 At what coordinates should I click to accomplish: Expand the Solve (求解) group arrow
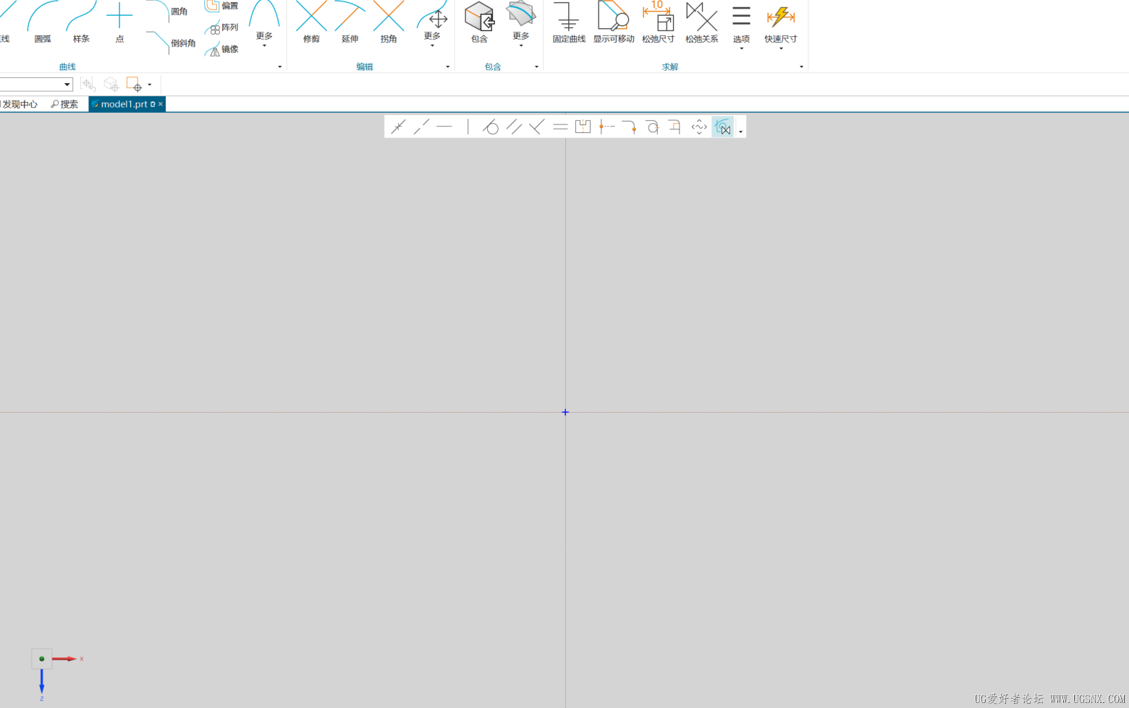801,67
